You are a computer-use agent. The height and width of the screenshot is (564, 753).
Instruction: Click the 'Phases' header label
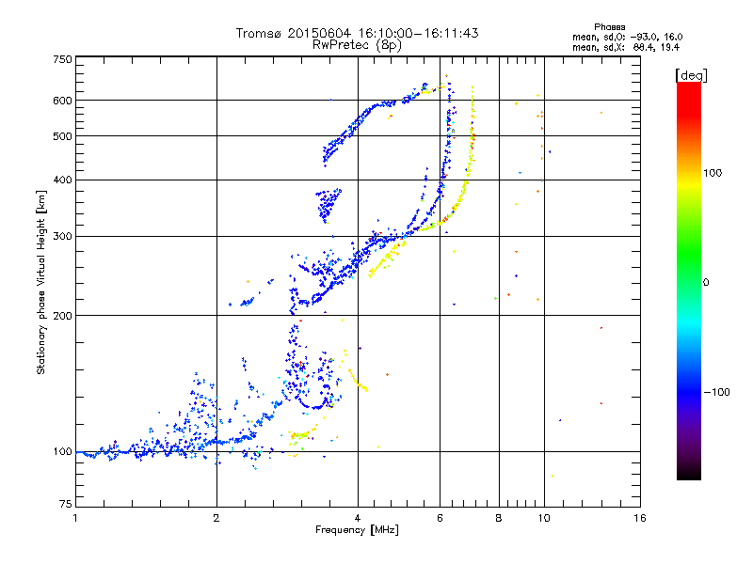609,27
